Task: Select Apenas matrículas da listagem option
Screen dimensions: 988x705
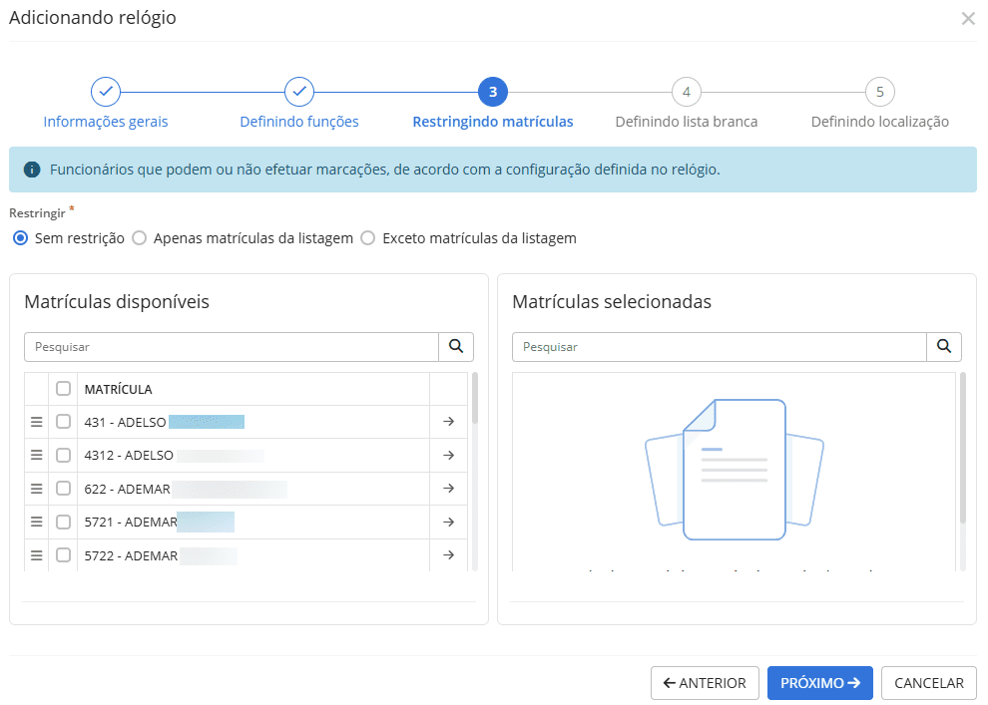Action: (140, 238)
